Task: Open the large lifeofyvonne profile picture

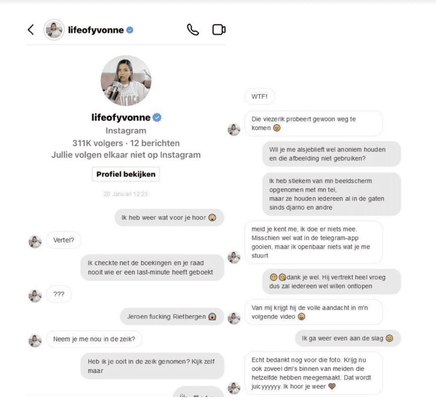Action: [126, 81]
